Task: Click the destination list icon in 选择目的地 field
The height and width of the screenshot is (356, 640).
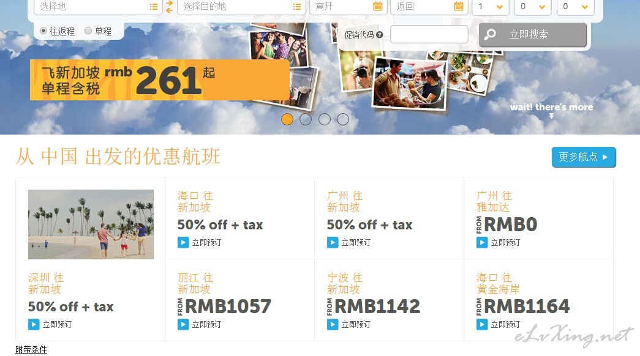Action: click(297, 7)
